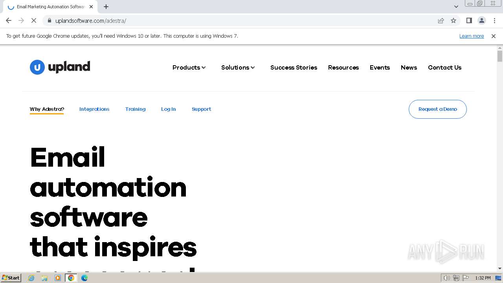Image resolution: width=503 pixels, height=283 pixels.
Task: Open the Chrome profile icon
Action: pyautogui.click(x=481, y=20)
